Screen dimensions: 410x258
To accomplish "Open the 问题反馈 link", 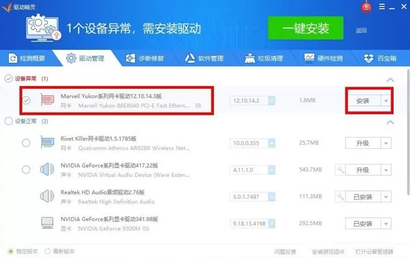I will 285,252.
